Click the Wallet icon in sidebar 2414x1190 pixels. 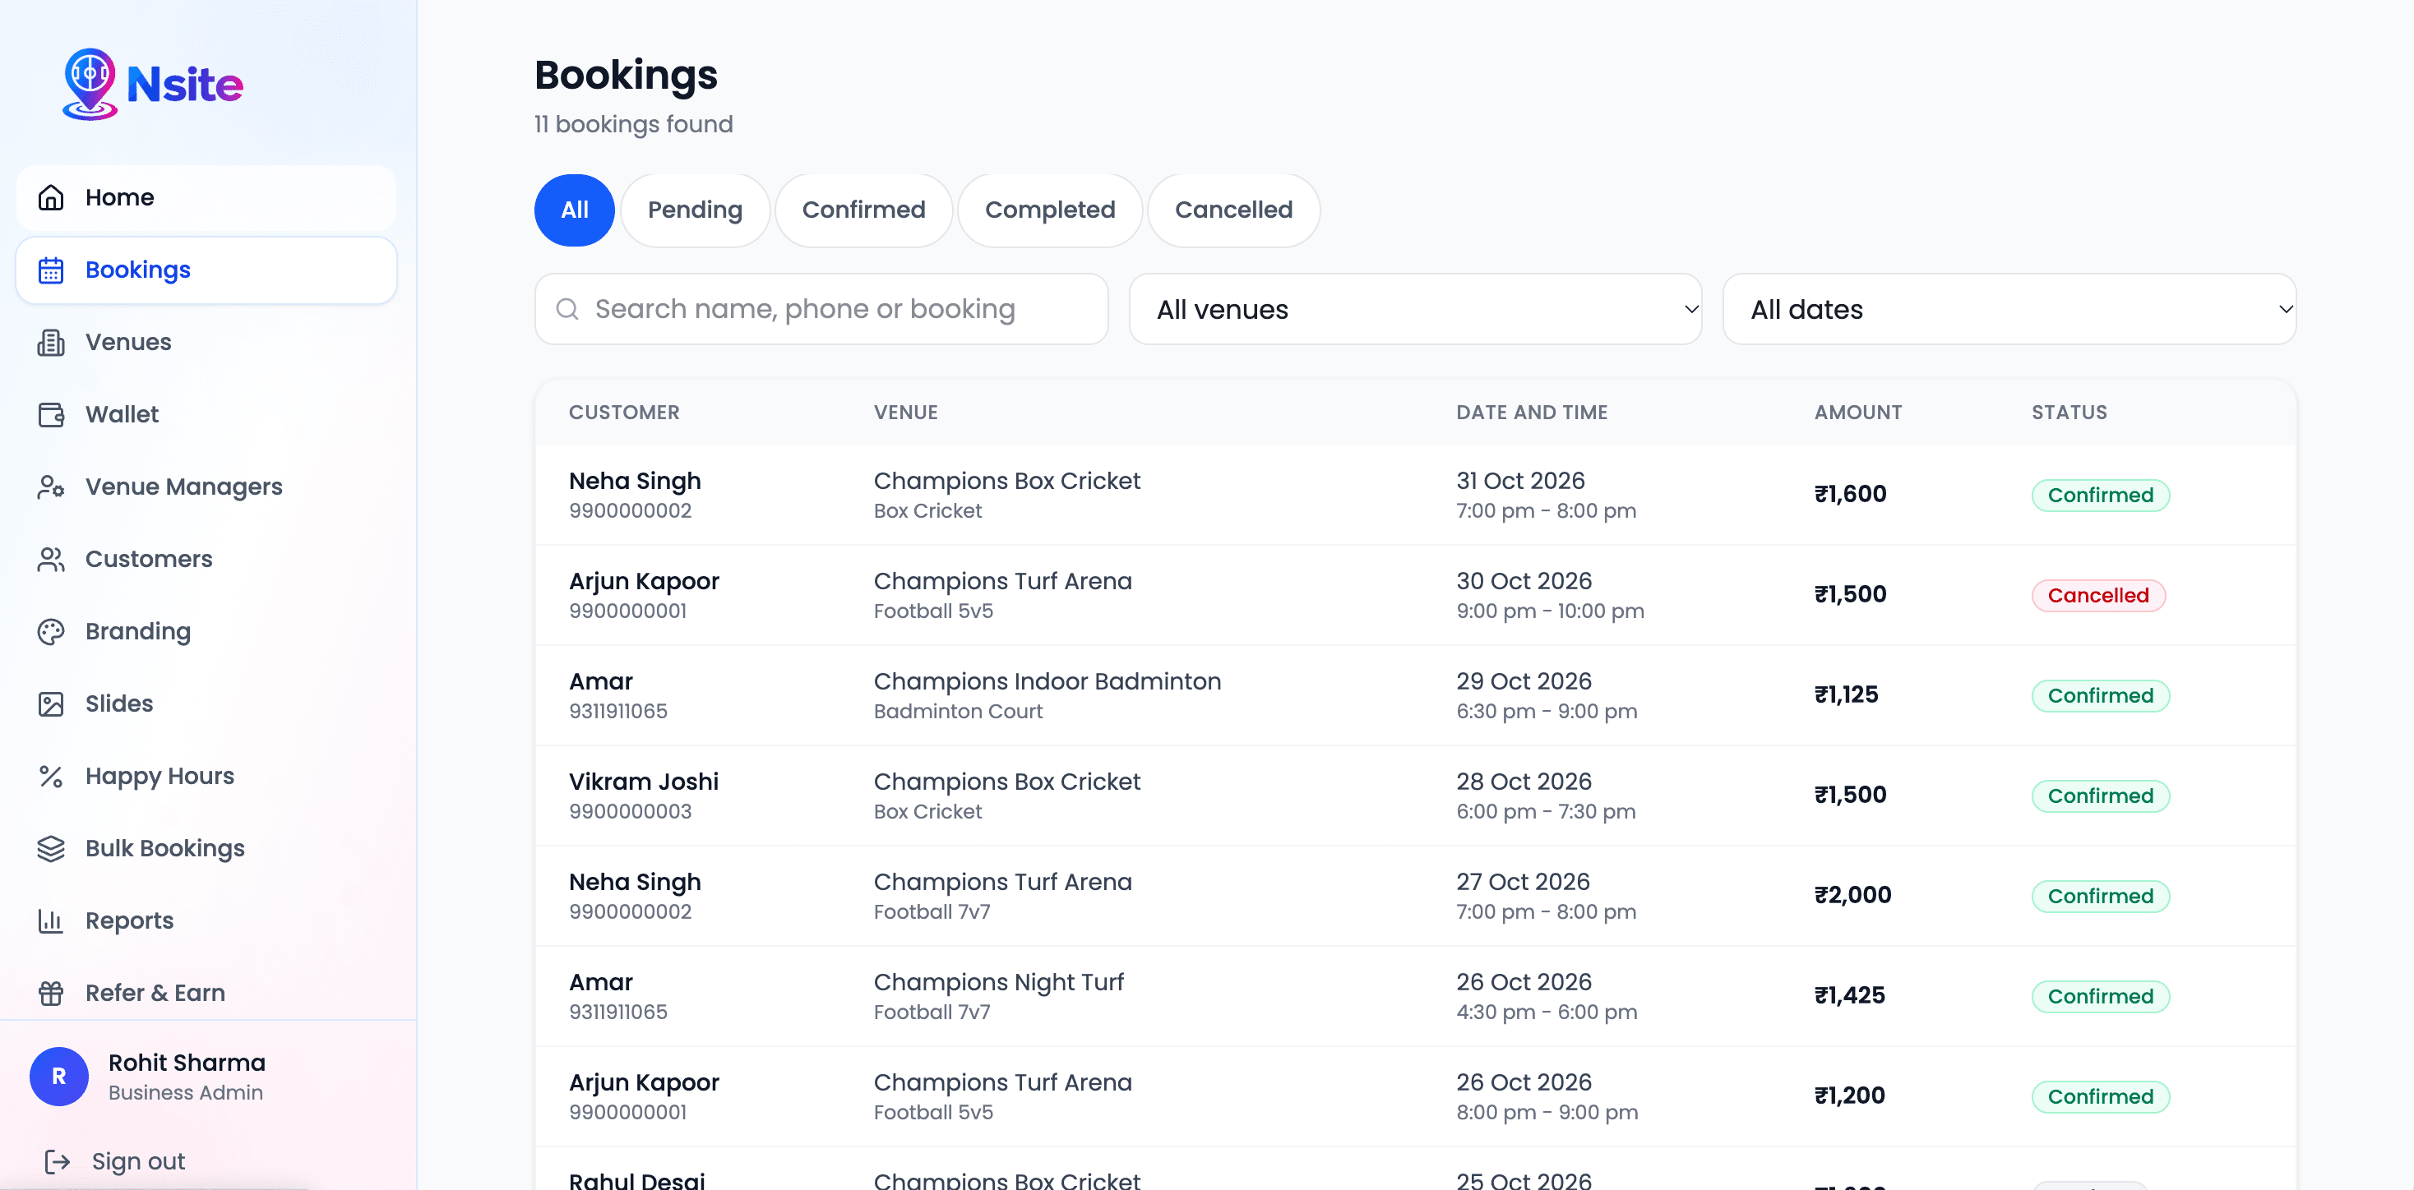[x=51, y=414]
